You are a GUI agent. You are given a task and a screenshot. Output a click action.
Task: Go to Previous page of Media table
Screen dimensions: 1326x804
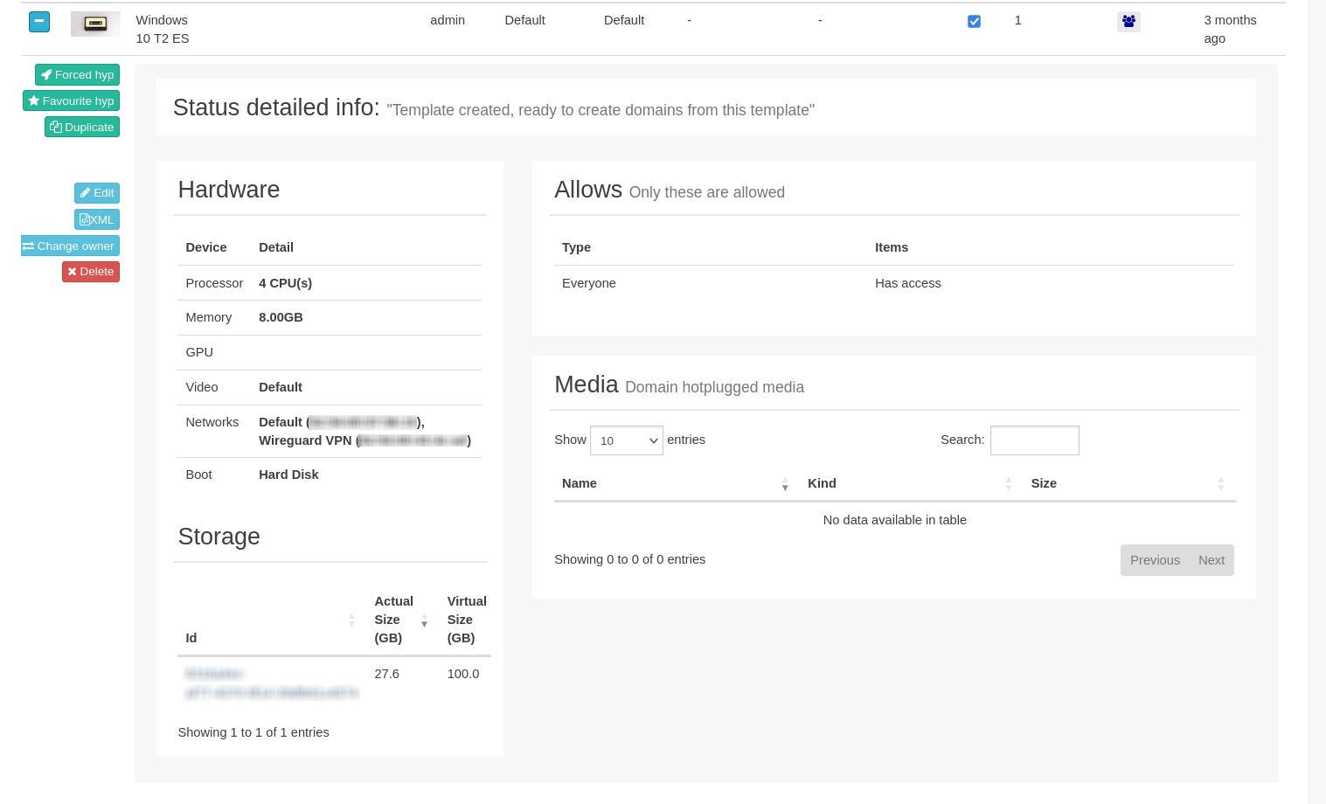click(x=1155, y=560)
